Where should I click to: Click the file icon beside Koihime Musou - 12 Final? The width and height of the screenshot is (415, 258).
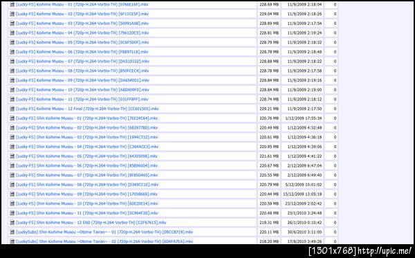point(12,109)
